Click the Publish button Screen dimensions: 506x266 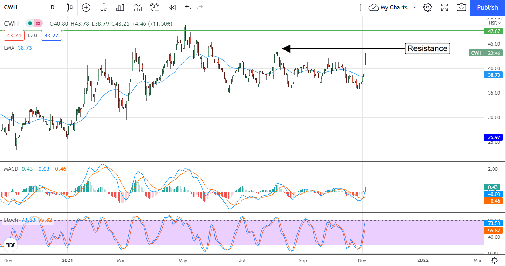(x=487, y=7)
